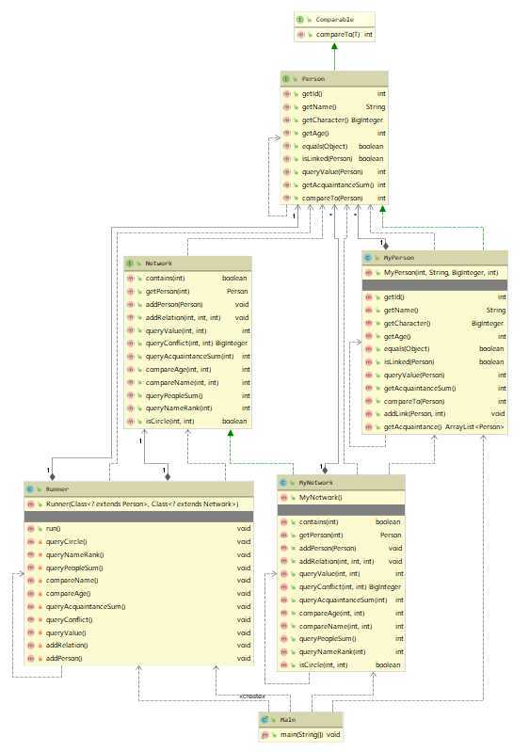This screenshot has height=752, width=529.
Task: Select the MyNetwork class name header
Action: point(315,483)
